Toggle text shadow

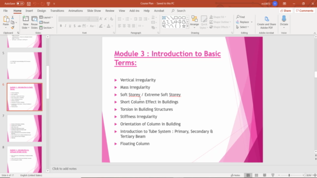tap(75, 26)
